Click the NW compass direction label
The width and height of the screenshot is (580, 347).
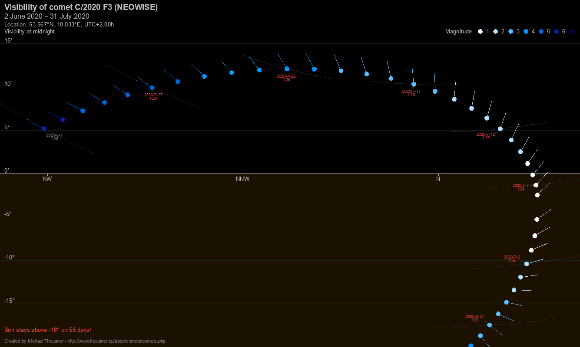[47, 179]
